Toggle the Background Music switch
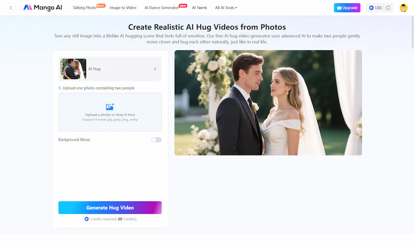Screen dimensions: 414x244 click(x=156, y=140)
